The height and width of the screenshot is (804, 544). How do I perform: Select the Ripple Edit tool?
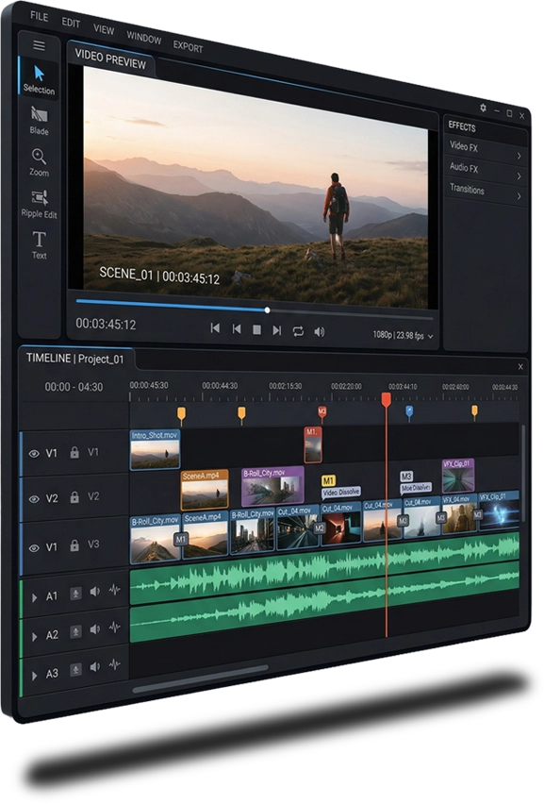click(x=39, y=204)
